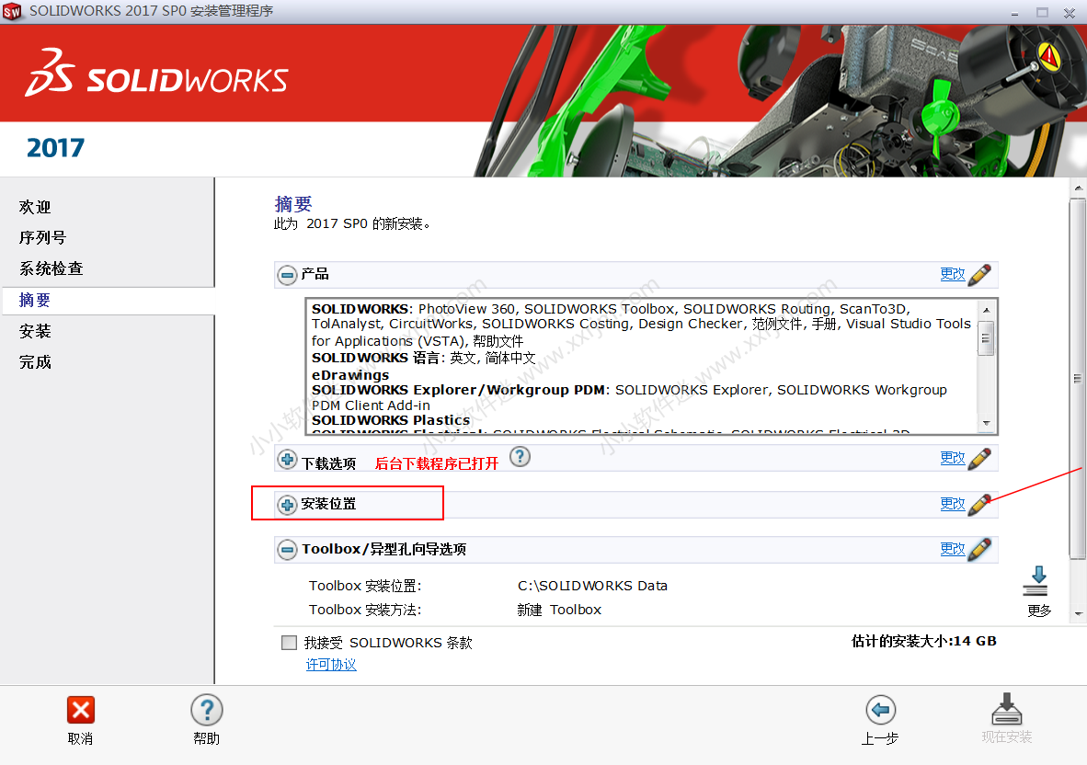Click the 更多 download icon

[1038, 583]
